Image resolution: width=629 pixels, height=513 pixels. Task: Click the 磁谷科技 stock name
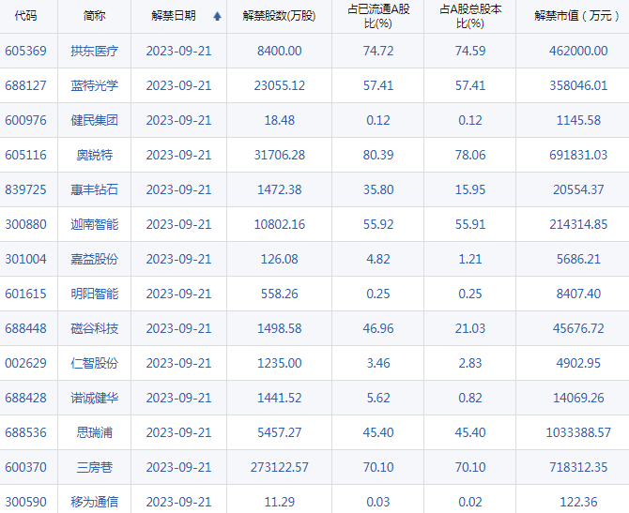pyautogui.click(x=94, y=328)
